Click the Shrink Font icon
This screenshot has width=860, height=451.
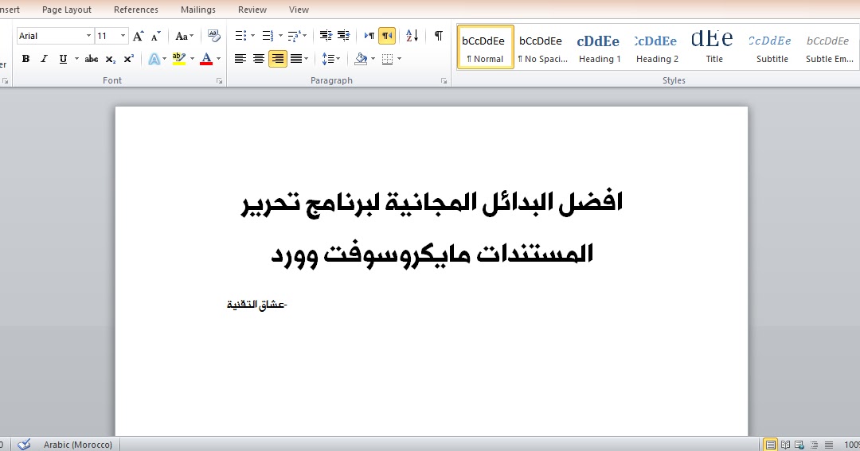pos(156,36)
